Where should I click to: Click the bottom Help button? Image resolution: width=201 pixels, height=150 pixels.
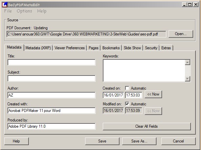click(16, 141)
